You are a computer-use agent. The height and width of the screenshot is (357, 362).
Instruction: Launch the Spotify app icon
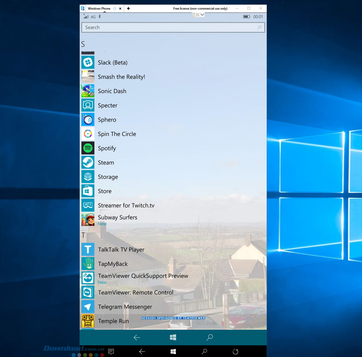(88, 148)
